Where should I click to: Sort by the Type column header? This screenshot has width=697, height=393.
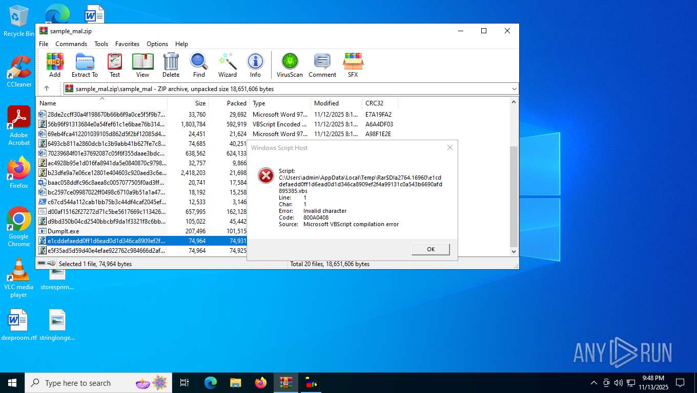280,103
